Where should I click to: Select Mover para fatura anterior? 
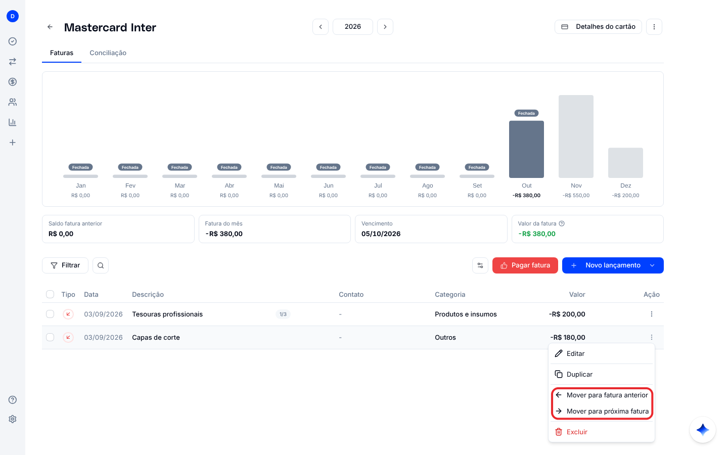pos(602,395)
